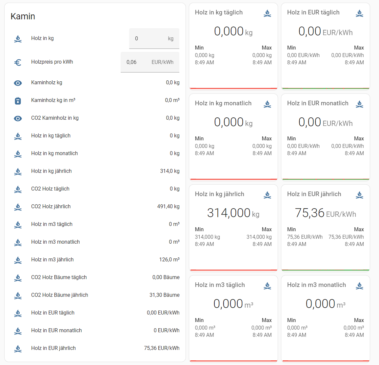The width and height of the screenshot is (379, 365).
Task: Click the Holz in m3 monatlich card title
Action: tap(316, 285)
